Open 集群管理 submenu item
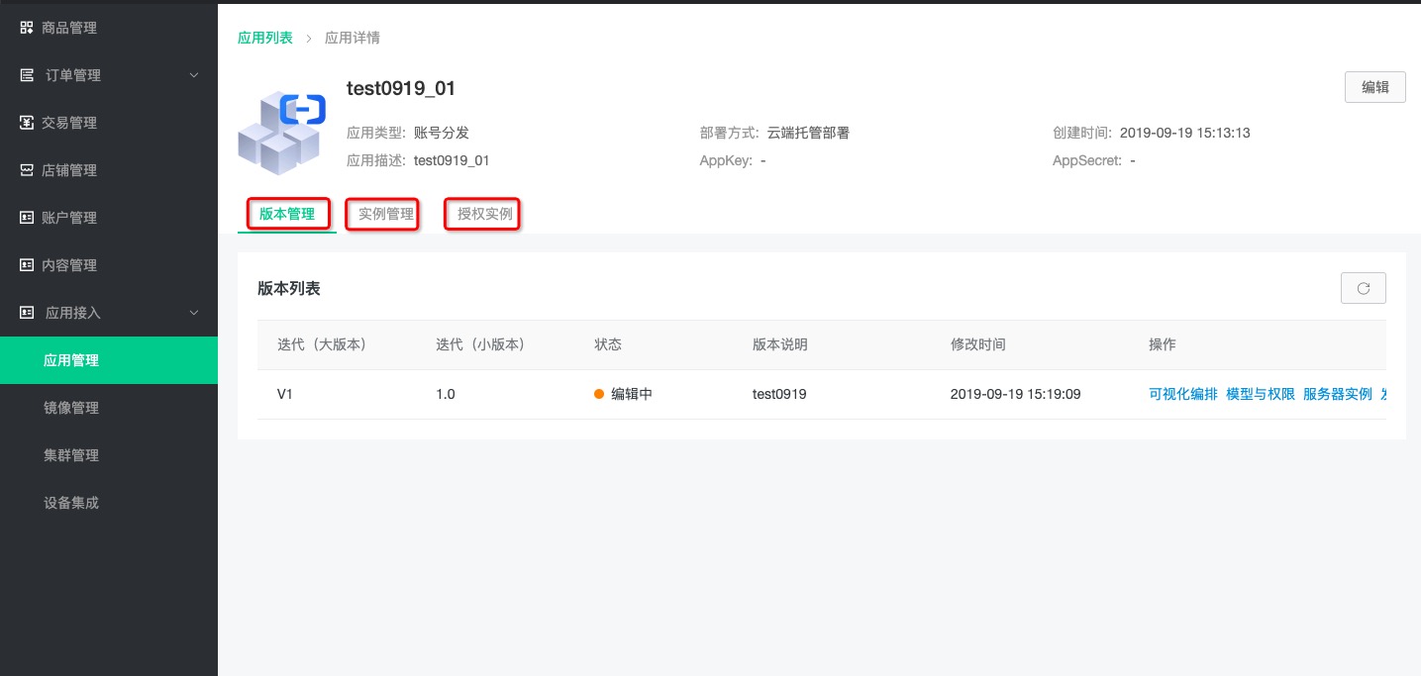This screenshot has height=676, width=1421. click(71, 455)
